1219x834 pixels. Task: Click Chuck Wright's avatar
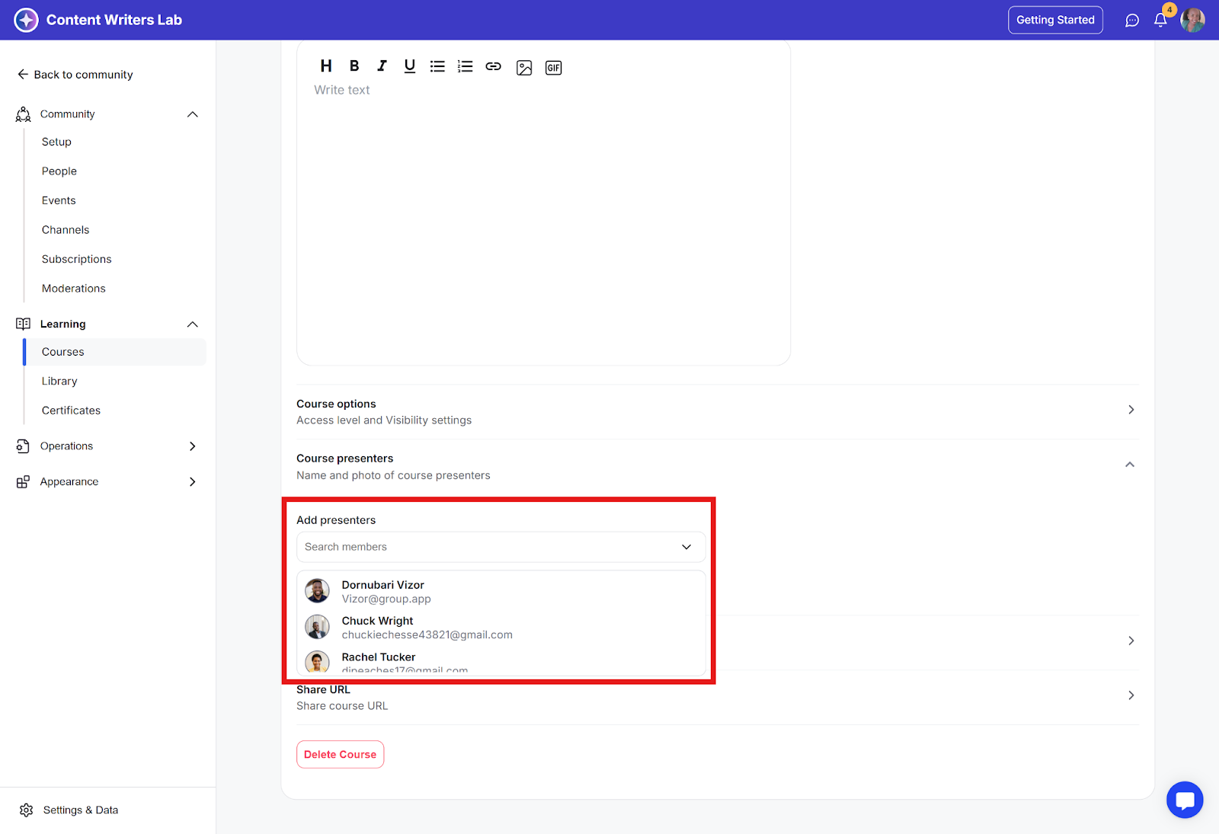tap(317, 627)
